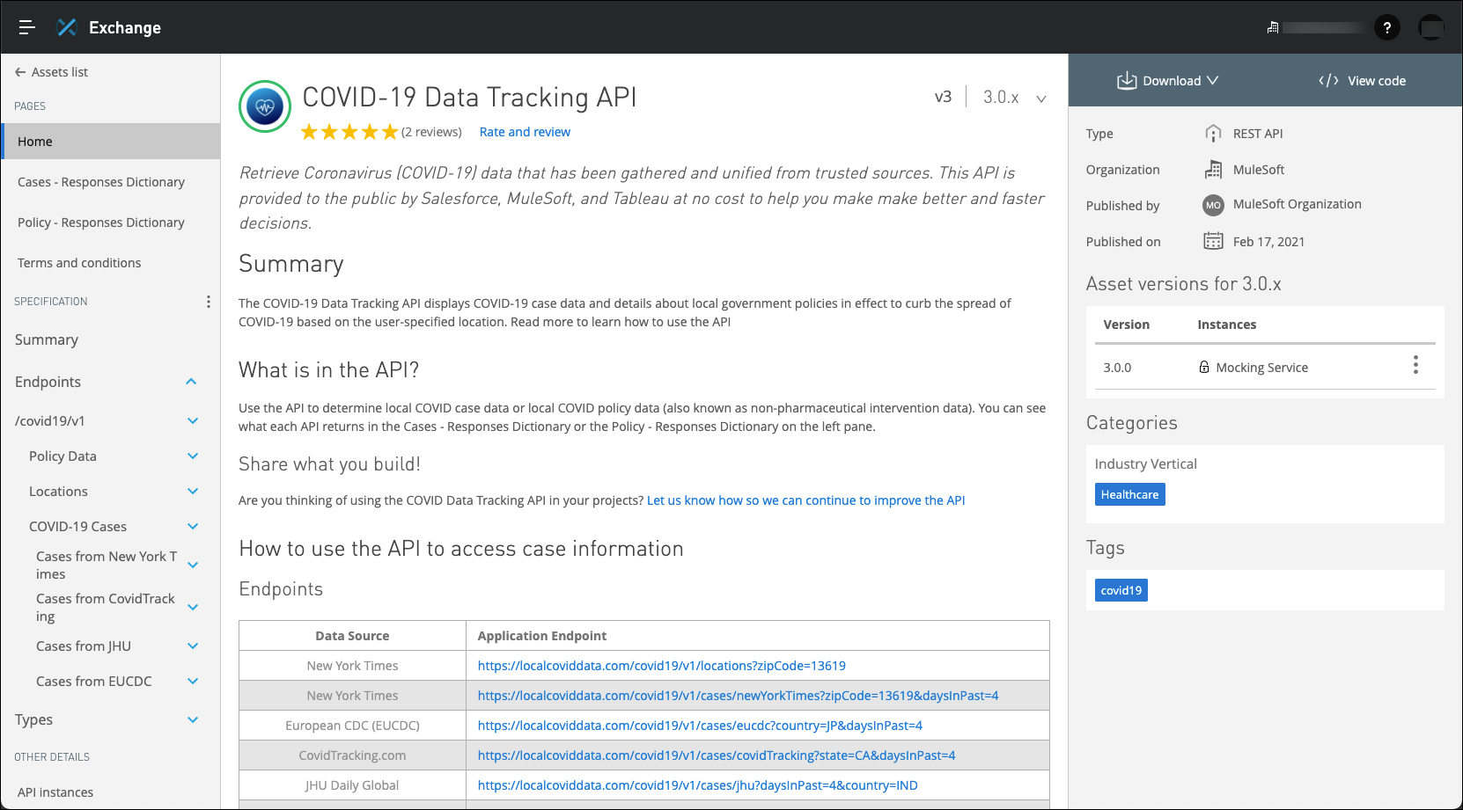The height and width of the screenshot is (810, 1463).
Task: Open the newYorkTimes cases endpoint link
Action: coord(738,696)
